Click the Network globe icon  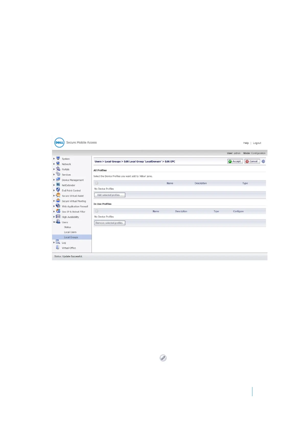click(58, 164)
